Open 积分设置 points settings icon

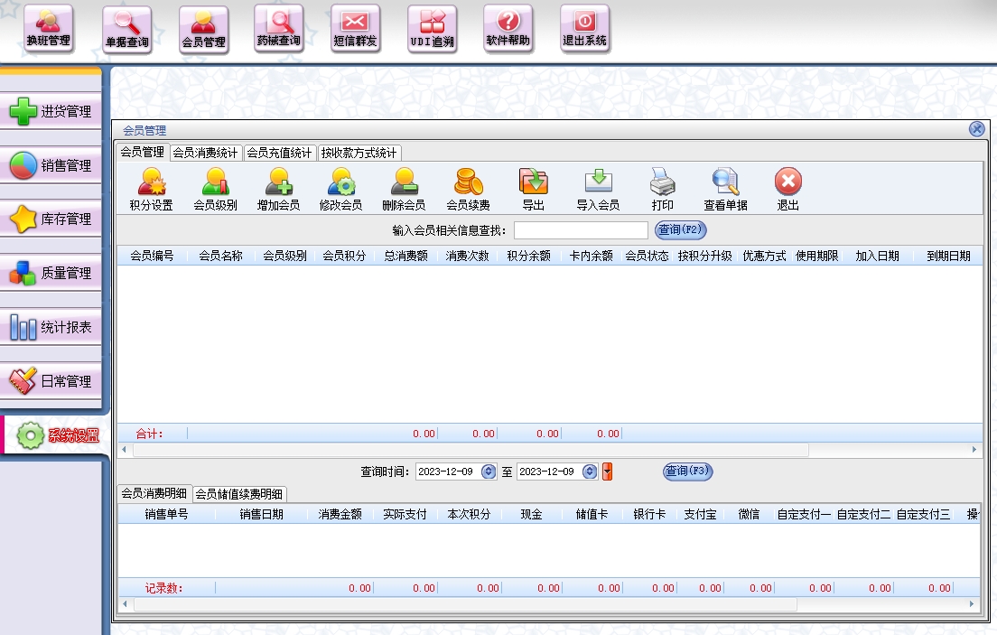pos(151,182)
